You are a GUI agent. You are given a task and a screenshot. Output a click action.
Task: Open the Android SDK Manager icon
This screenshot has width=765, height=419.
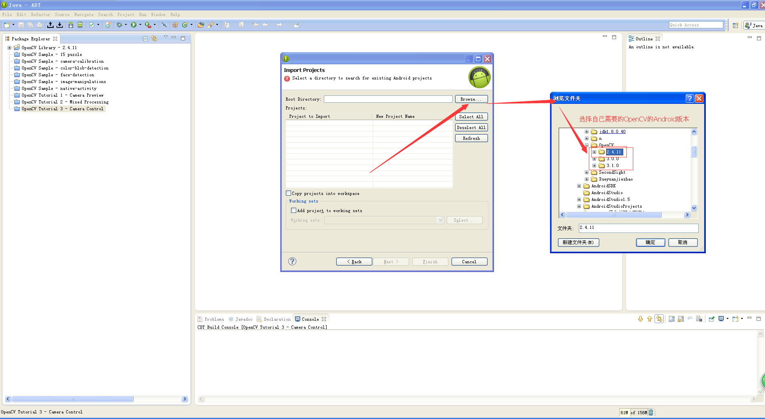(x=71, y=25)
